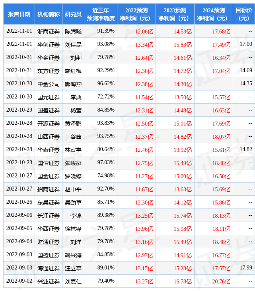Click the 11.54亿 profit forecast
Screen dimensions: 255x291
[x=144, y=97]
